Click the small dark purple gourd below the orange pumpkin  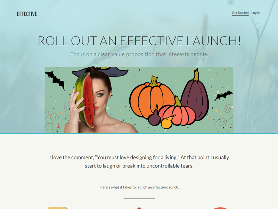pyautogui.click(x=154, y=117)
